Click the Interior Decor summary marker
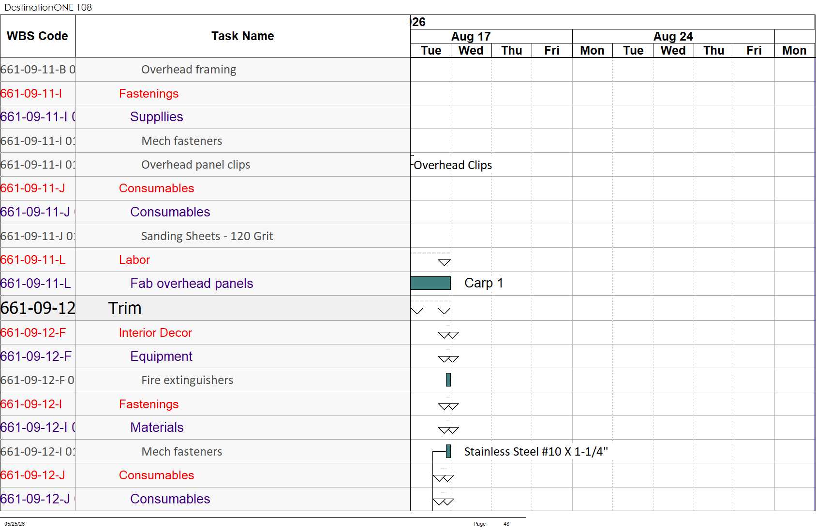The width and height of the screenshot is (816, 530). tap(448, 335)
